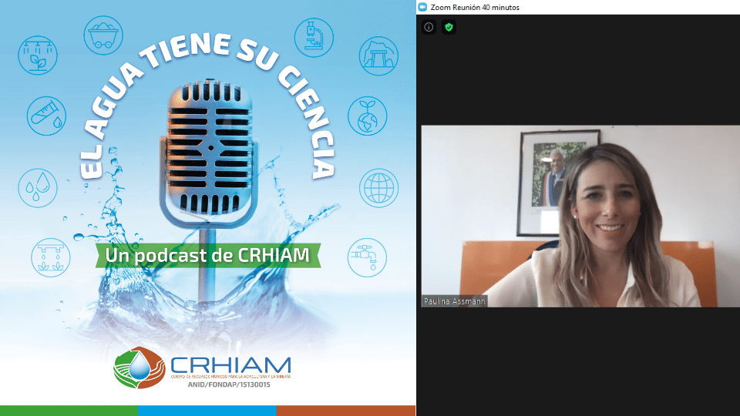Click the ANID/FONDAP/15130015 text
The height and width of the screenshot is (416, 740).
(x=229, y=384)
